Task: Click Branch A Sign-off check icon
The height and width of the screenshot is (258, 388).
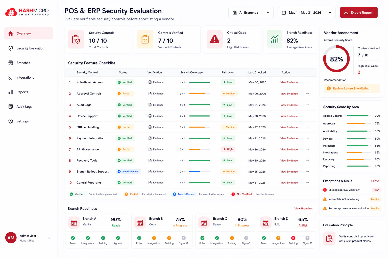Action: point(118,238)
